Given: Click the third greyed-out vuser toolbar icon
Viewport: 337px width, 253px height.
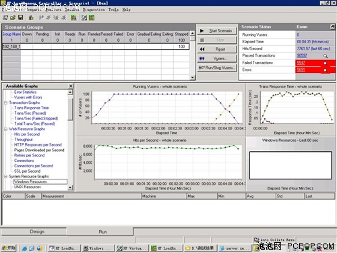Looking at the screenshot, I should (x=56, y=18).
